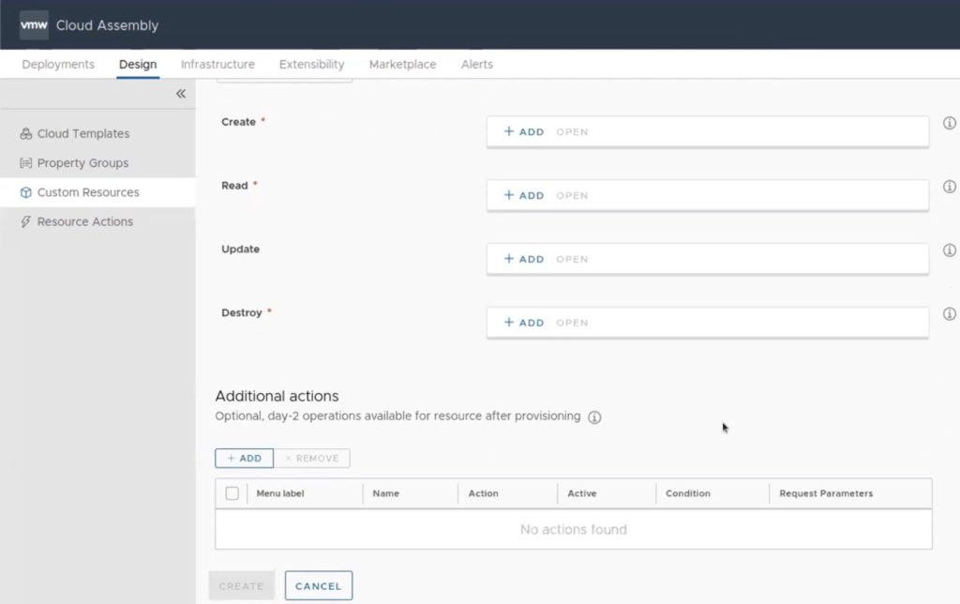Open the Extensibility tab
960x604 pixels.
pyautogui.click(x=311, y=65)
